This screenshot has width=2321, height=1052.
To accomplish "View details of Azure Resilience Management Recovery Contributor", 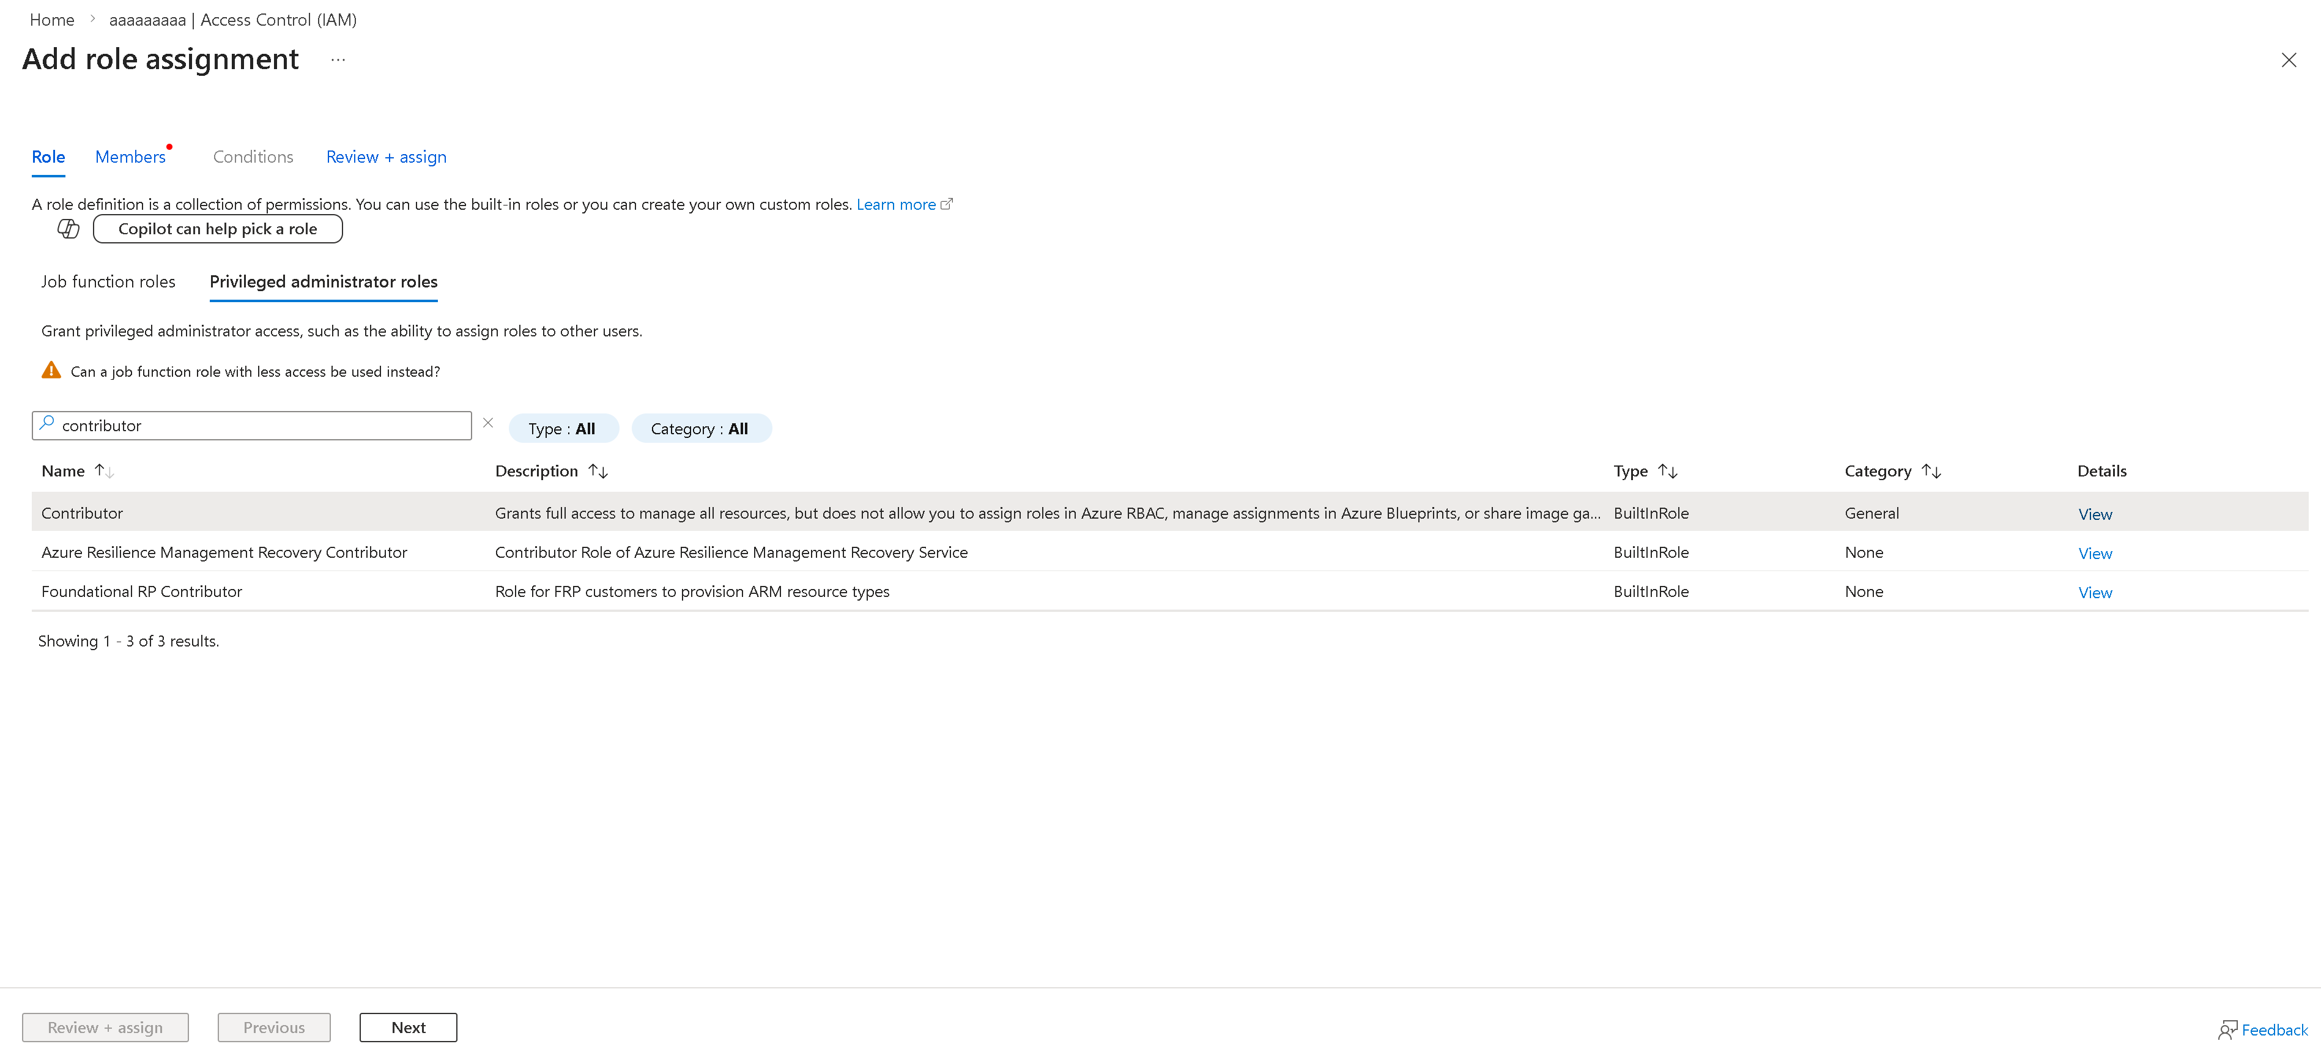I will [x=2095, y=553].
